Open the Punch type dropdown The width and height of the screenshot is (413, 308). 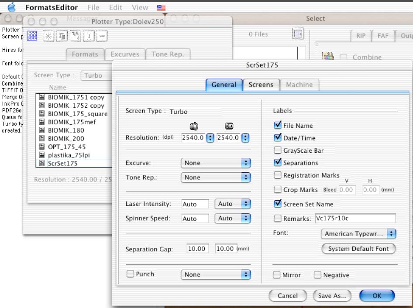point(216,274)
